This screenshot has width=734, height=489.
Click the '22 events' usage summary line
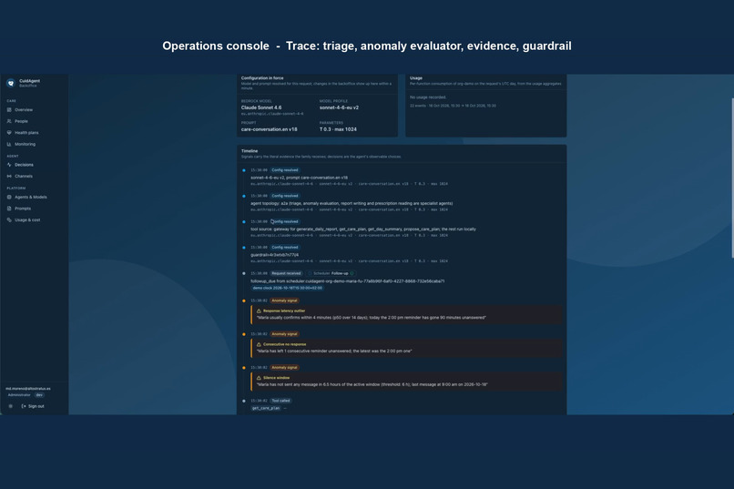click(x=453, y=106)
